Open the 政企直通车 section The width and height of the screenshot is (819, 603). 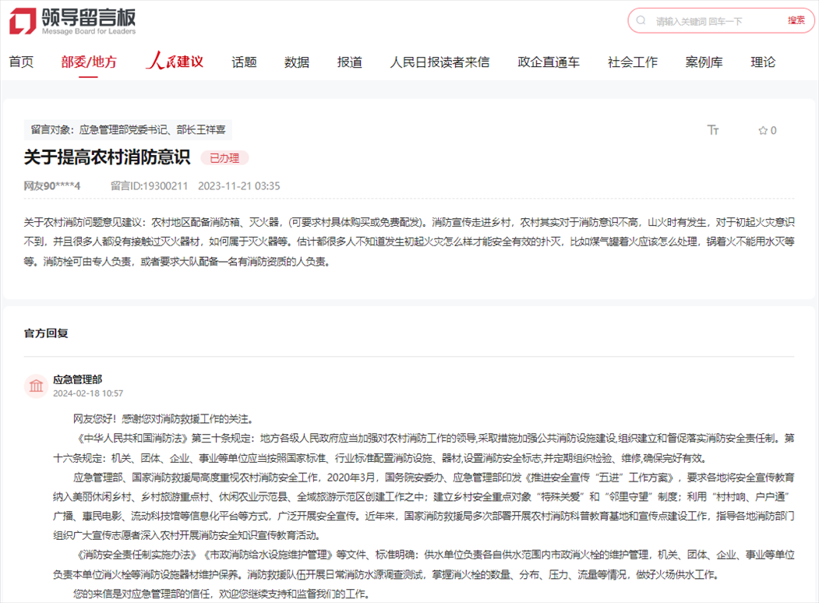point(548,62)
